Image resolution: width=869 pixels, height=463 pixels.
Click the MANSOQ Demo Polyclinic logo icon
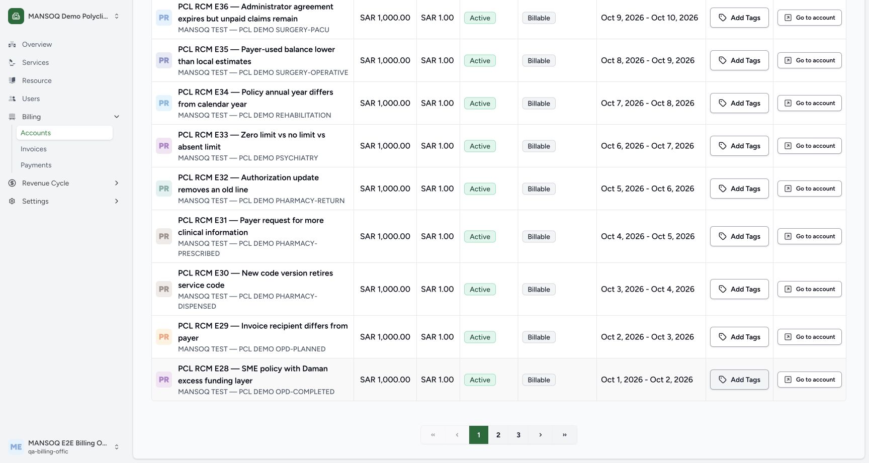click(x=16, y=16)
